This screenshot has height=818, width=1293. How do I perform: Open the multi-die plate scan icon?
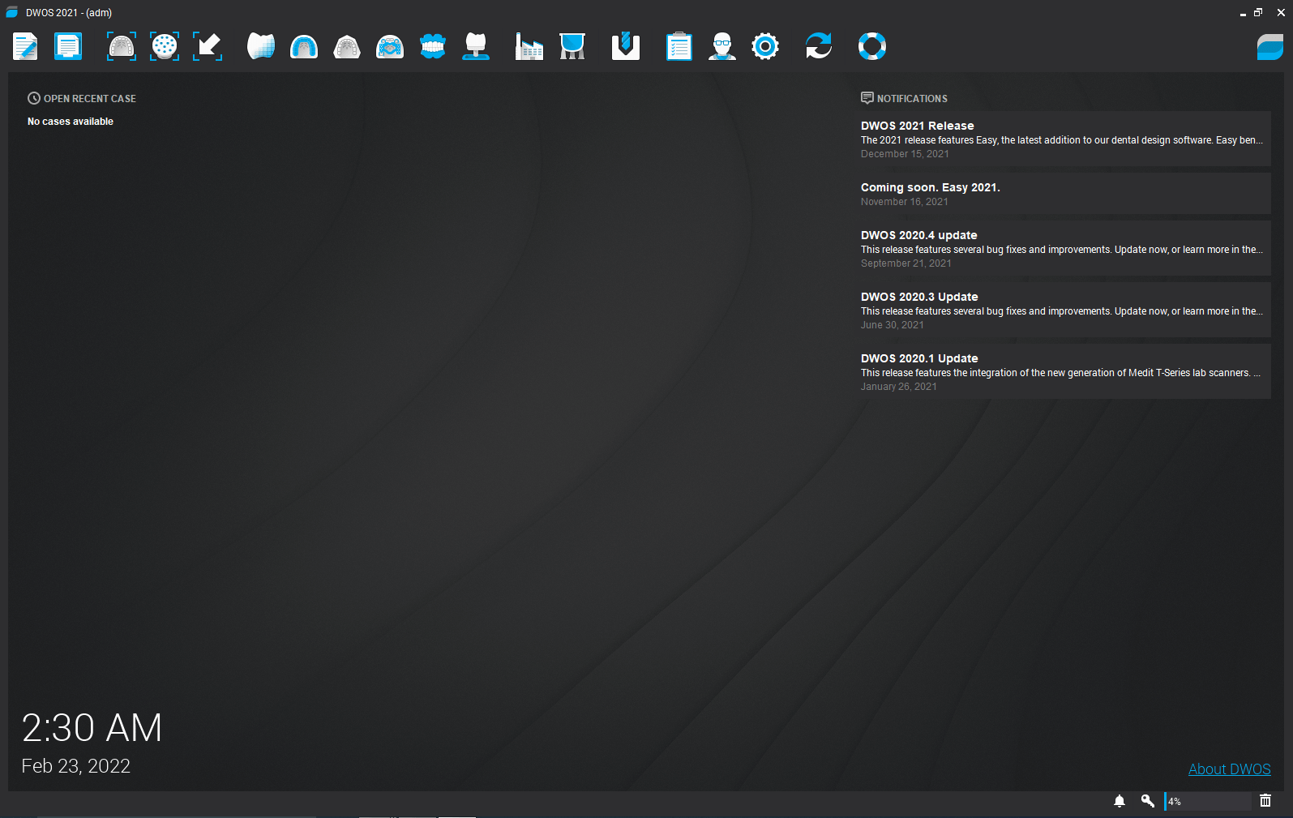(165, 46)
